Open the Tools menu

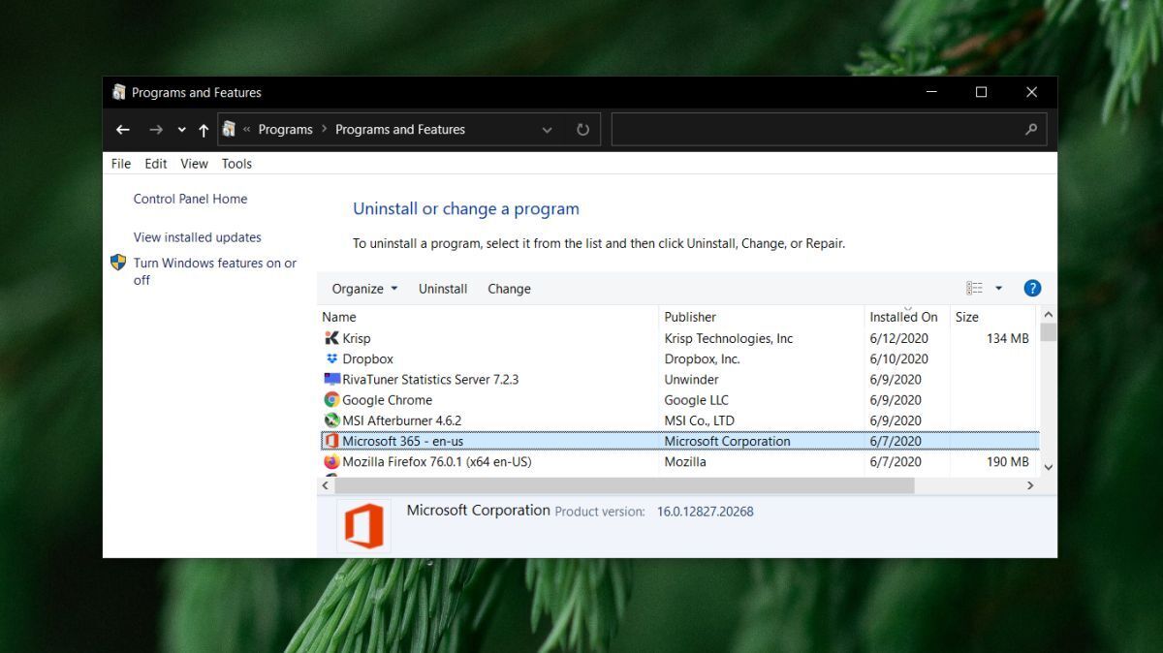click(x=236, y=164)
